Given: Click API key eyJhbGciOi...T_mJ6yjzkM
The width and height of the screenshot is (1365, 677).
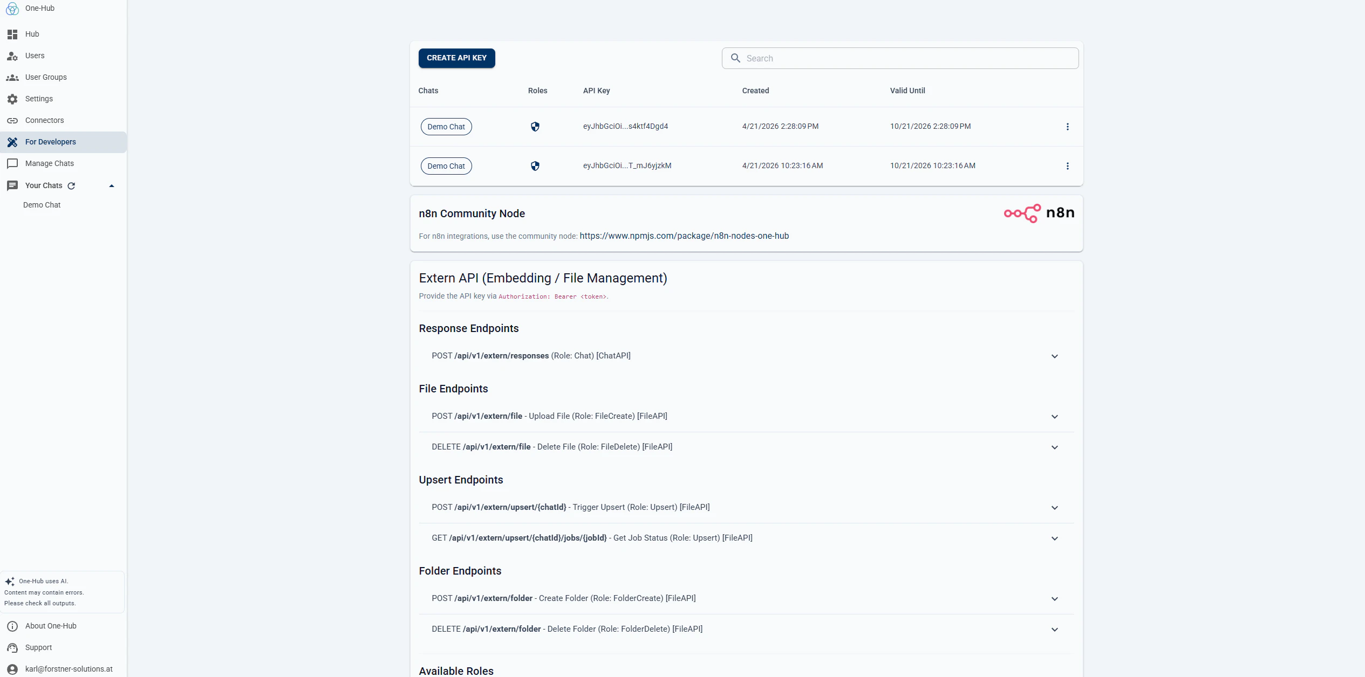Looking at the screenshot, I should pyautogui.click(x=627, y=166).
